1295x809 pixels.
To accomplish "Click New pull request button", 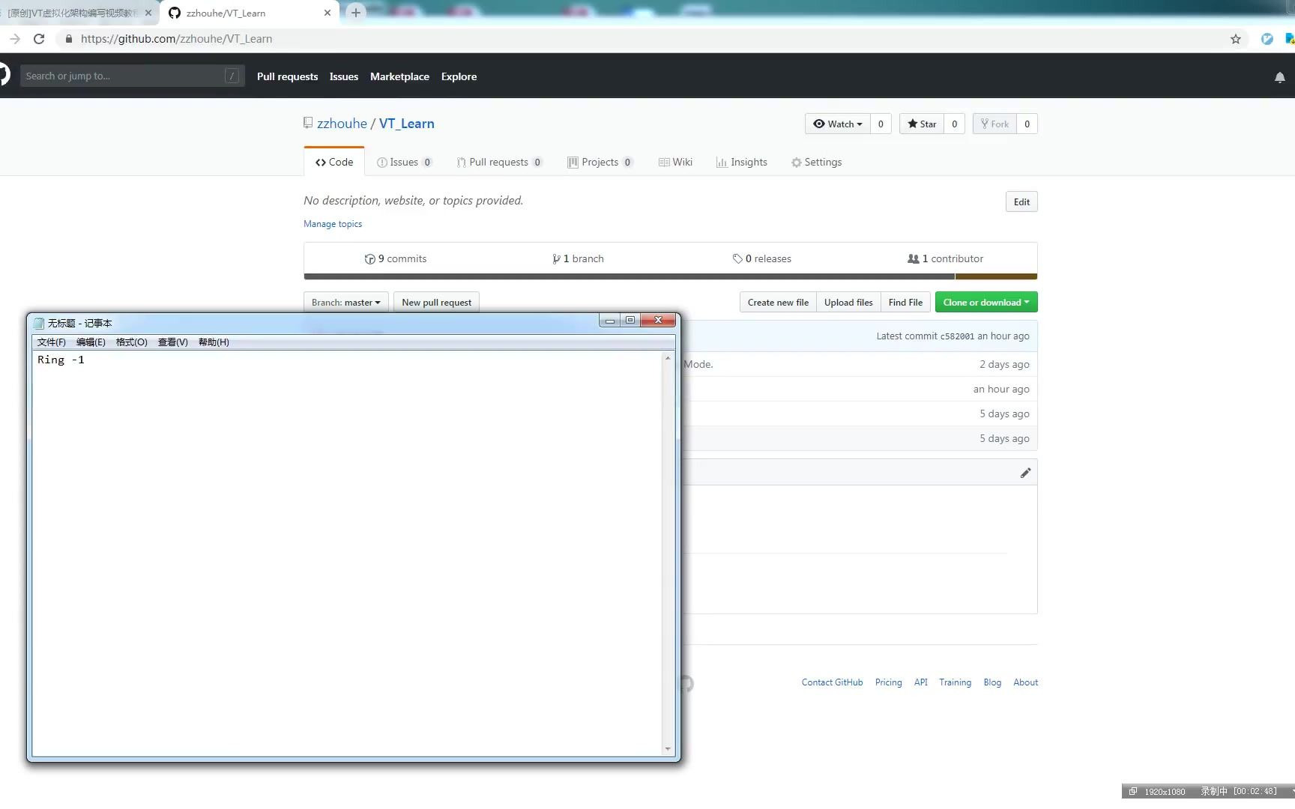I will click(436, 303).
